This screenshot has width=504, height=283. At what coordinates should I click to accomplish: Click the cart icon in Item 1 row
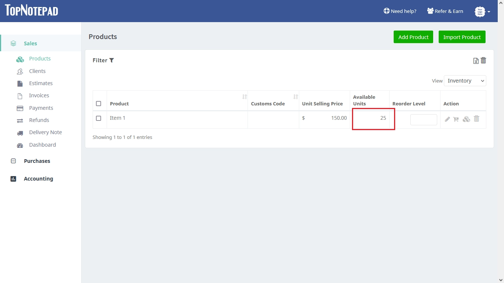click(x=456, y=119)
